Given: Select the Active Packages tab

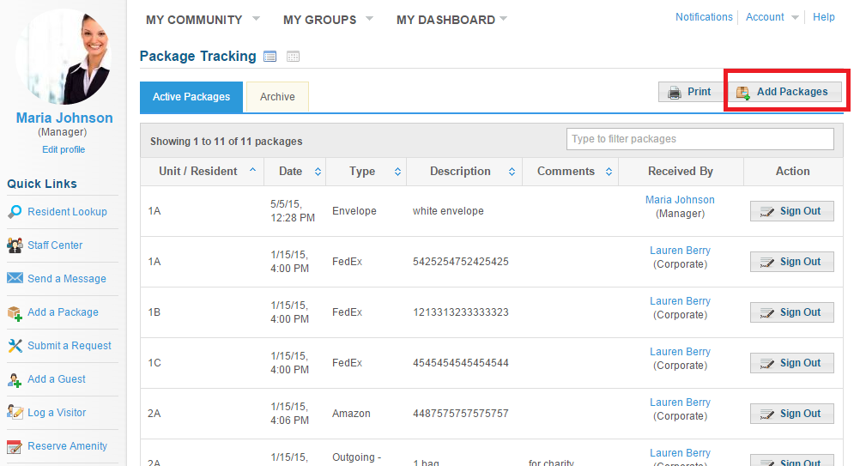Looking at the screenshot, I should click(x=191, y=97).
